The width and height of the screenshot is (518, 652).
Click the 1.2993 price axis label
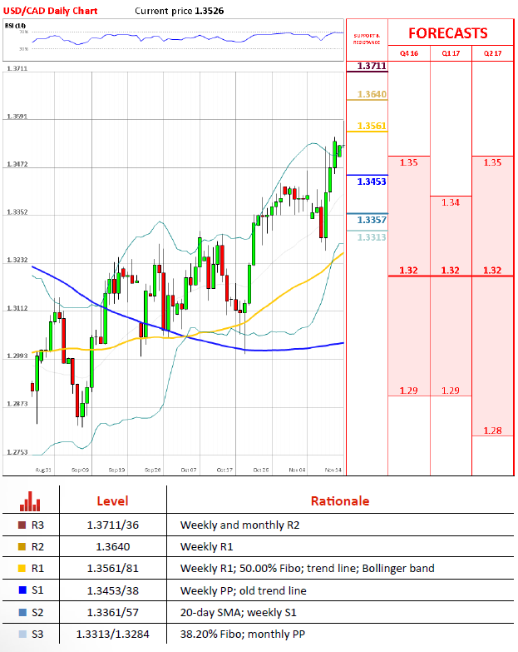[17, 356]
